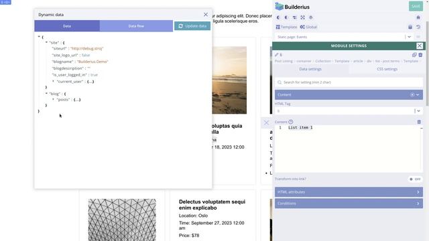429x241 pixels.
Task: Expand the Conditions section
Action: click(x=349, y=204)
